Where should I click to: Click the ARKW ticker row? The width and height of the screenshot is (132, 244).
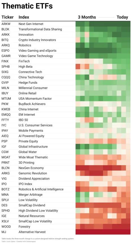pyautogui.click(x=66, y=24)
